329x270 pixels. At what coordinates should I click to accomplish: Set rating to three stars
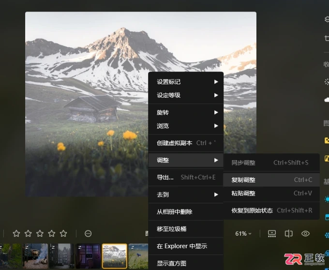[x=40, y=234]
